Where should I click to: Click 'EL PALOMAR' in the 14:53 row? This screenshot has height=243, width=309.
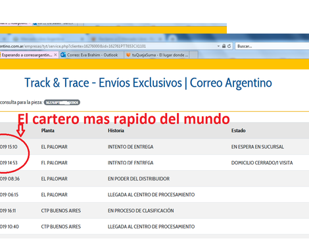[x=55, y=163]
